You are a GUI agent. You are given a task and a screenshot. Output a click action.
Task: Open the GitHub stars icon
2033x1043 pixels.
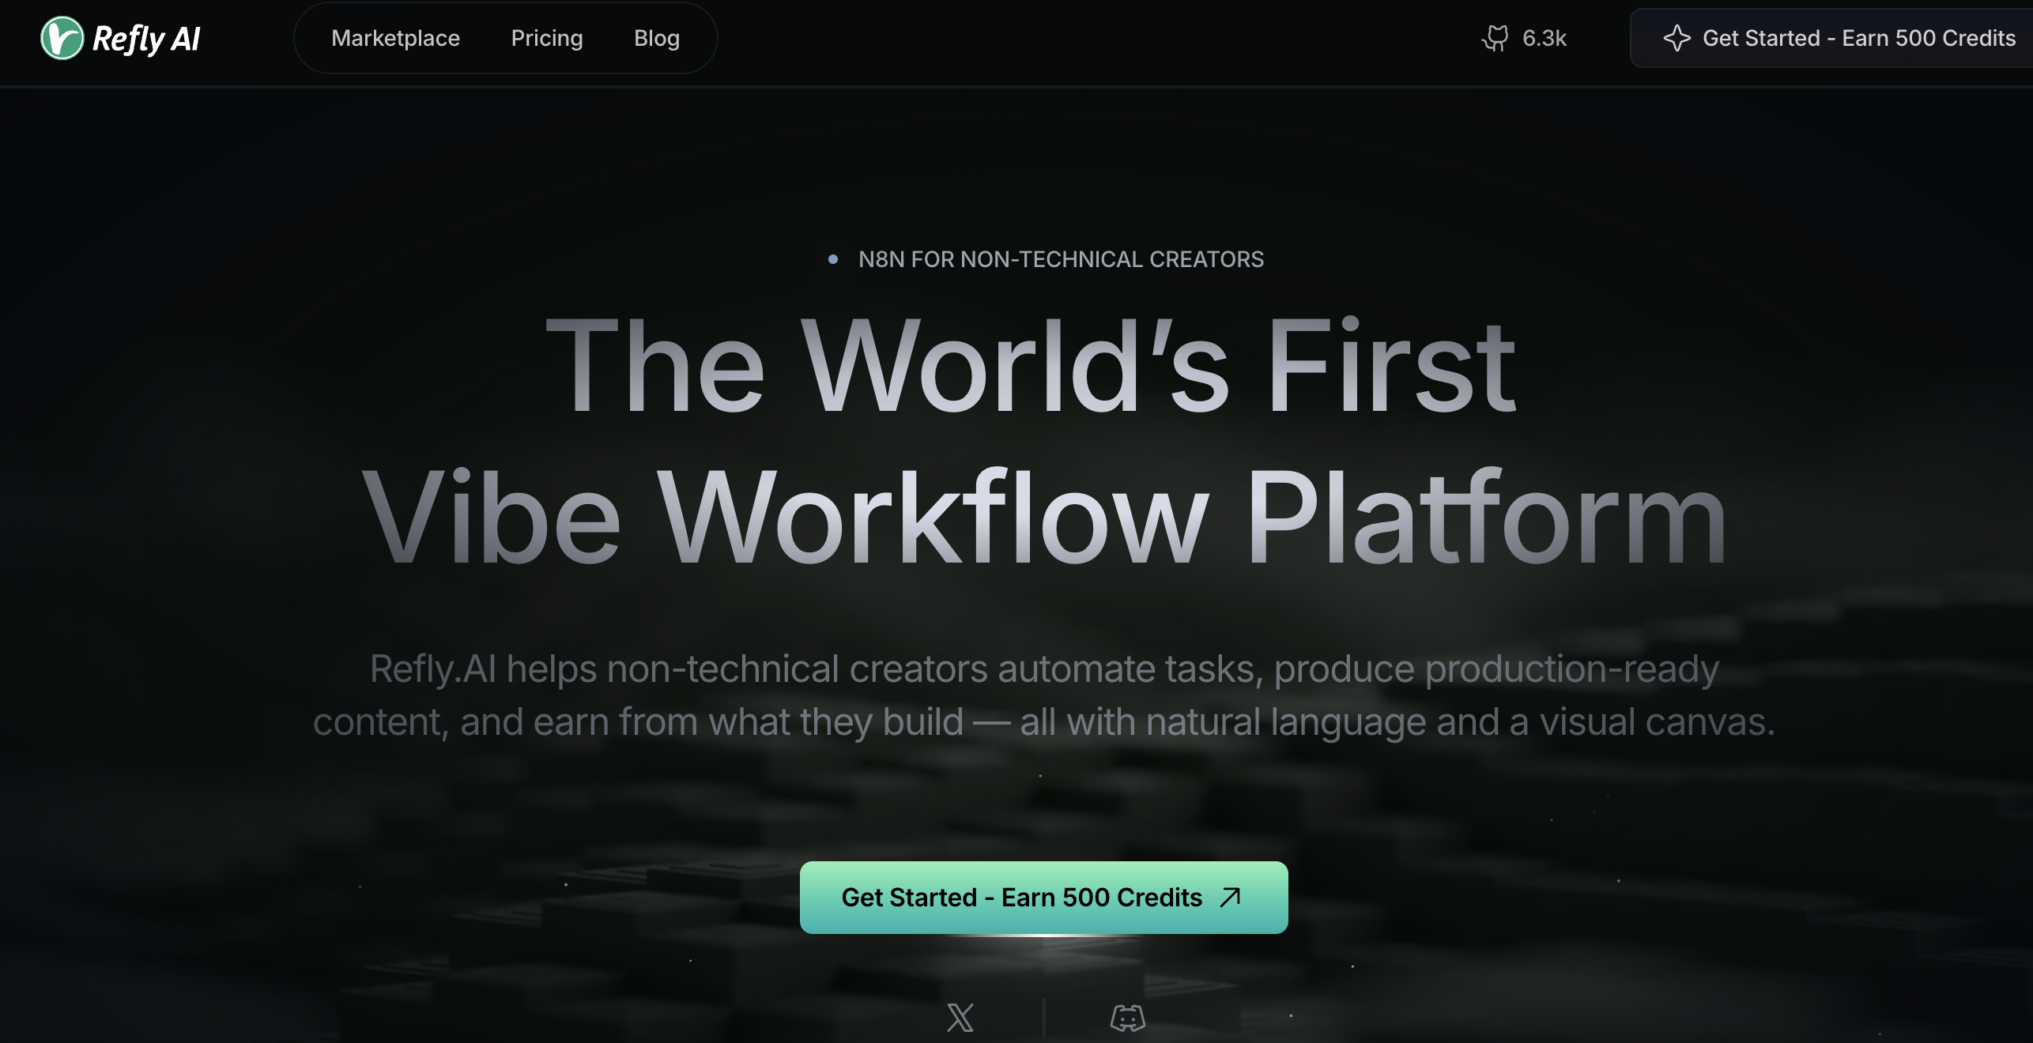coord(1495,38)
